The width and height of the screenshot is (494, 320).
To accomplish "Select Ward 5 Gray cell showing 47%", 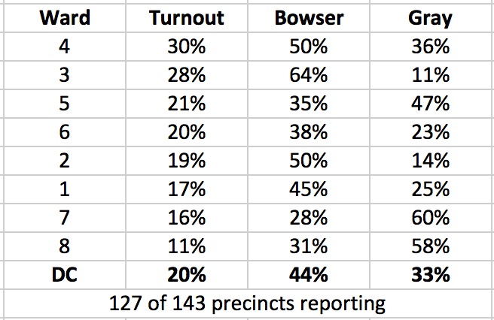I will coord(431,104).
